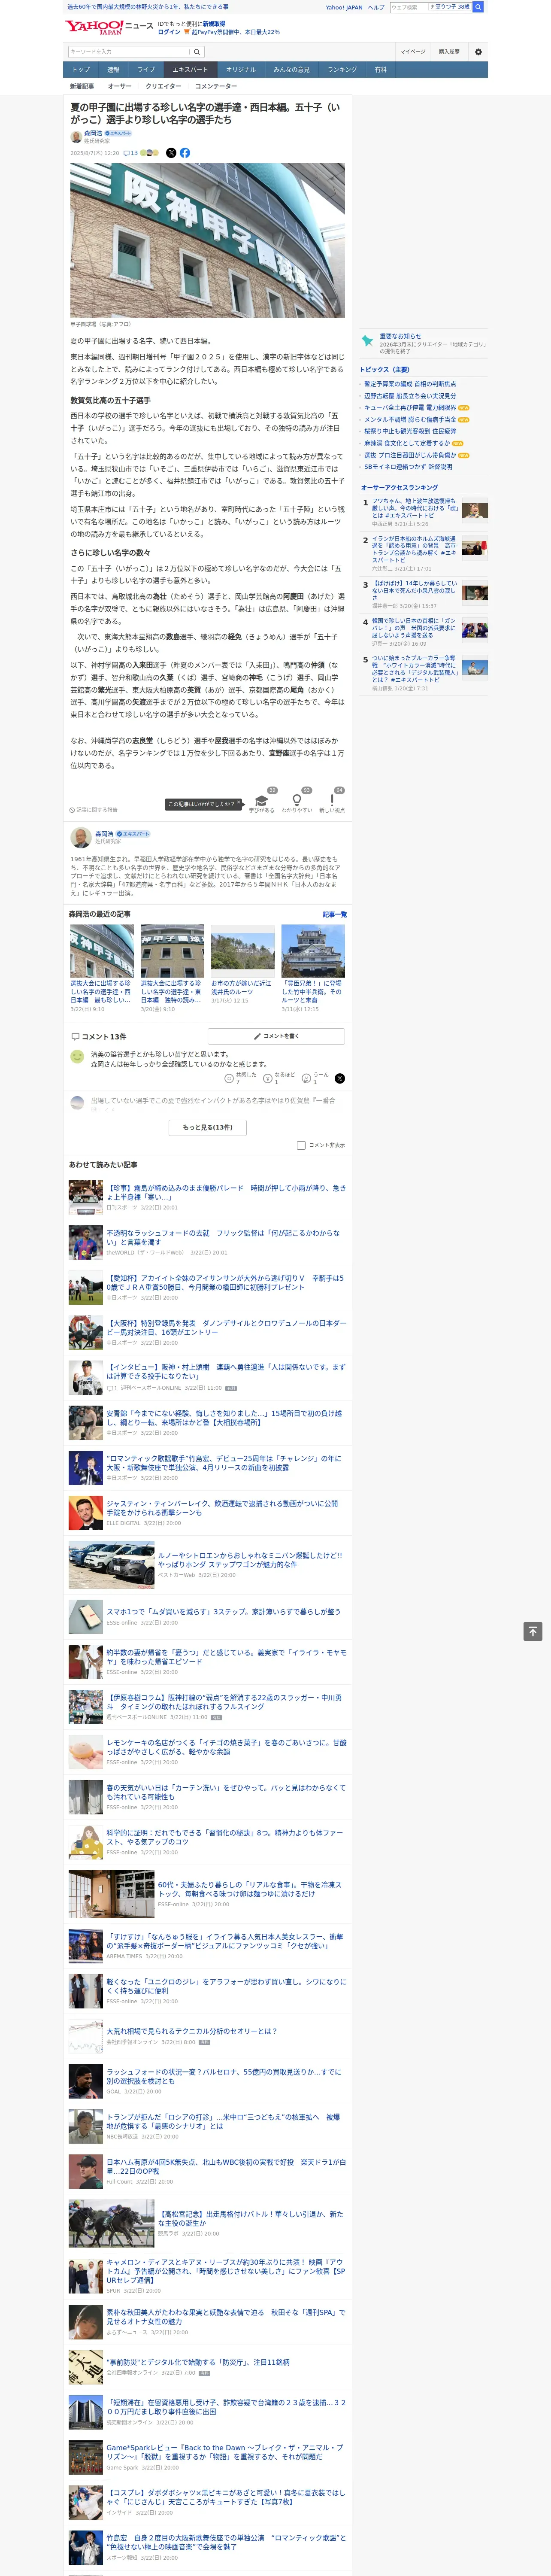The width and height of the screenshot is (551, 2576).
Task: Toggle the コメント非表示 checkbox
Action: pos(301,1145)
